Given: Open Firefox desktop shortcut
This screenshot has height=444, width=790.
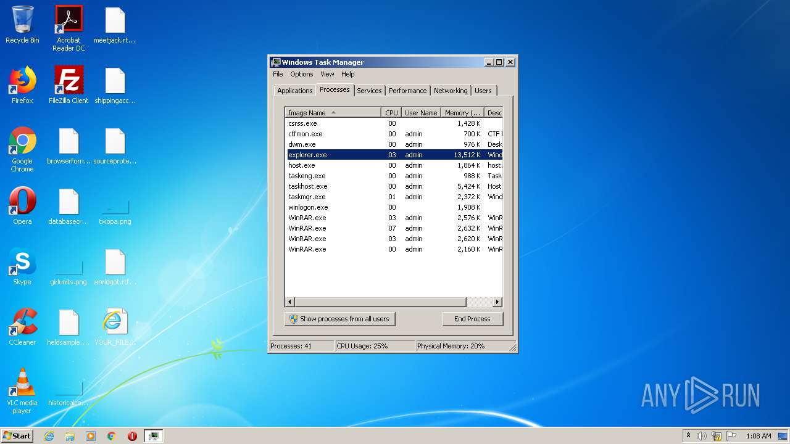Looking at the screenshot, I should click(x=22, y=85).
